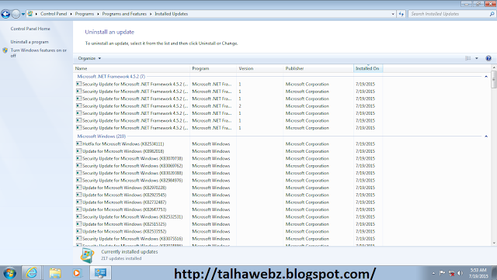Select the Microsoft Windows (210) group header
Viewport: 497px width, 280px height.
[x=102, y=137]
